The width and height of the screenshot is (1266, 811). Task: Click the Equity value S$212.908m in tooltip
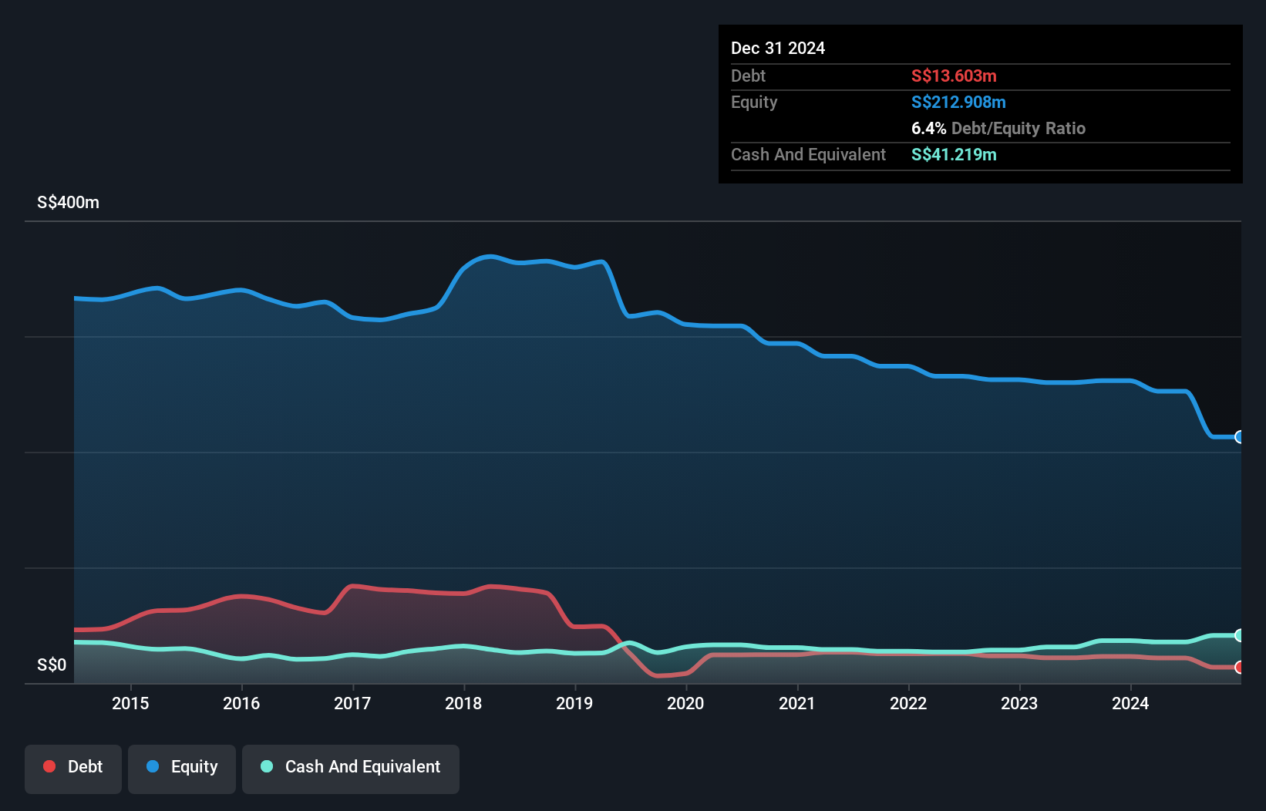point(958,103)
